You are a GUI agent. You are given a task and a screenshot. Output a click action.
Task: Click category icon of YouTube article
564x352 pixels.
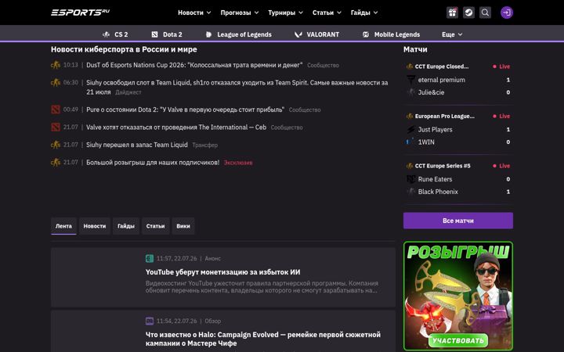click(150, 258)
